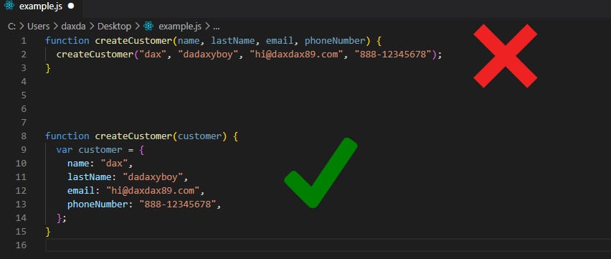The width and height of the screenshot is (611, 259).
Task: Open the daxda breadcrumb folder
Action: pyautogui.click(x=73, y=26)
